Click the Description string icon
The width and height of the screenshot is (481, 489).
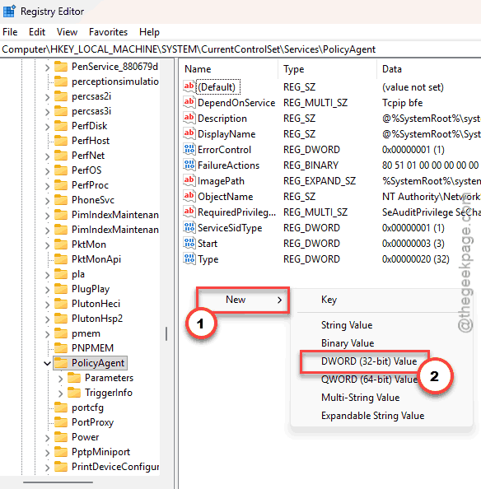tap(189, 118)
